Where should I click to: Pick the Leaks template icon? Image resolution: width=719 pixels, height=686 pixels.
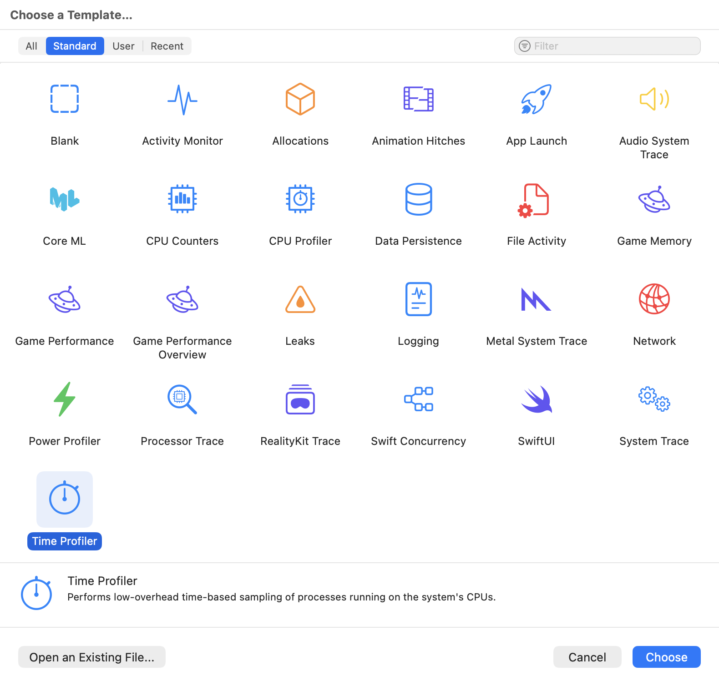pyautogui.click(x=300, y=299)
